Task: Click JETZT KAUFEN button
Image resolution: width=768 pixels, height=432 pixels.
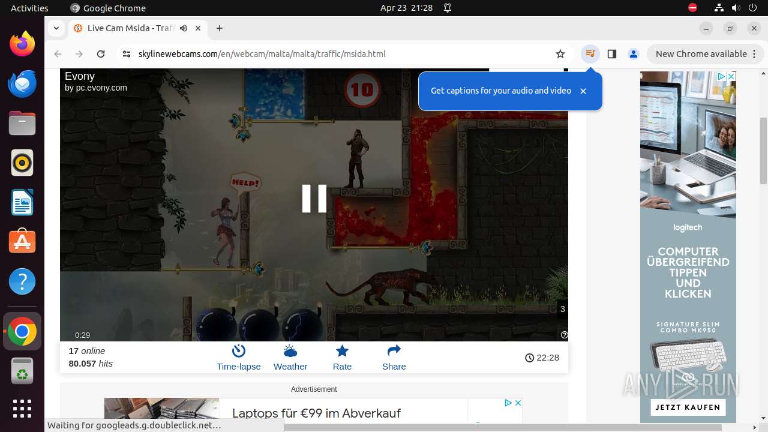Action: [x=688, y=407]
